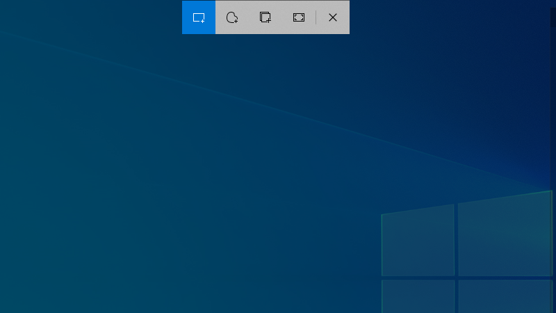The width and height of the screenshot is (556, 313).
Task: Switch to the irregular freeform shape capture
Action: (x=232, y=17)
